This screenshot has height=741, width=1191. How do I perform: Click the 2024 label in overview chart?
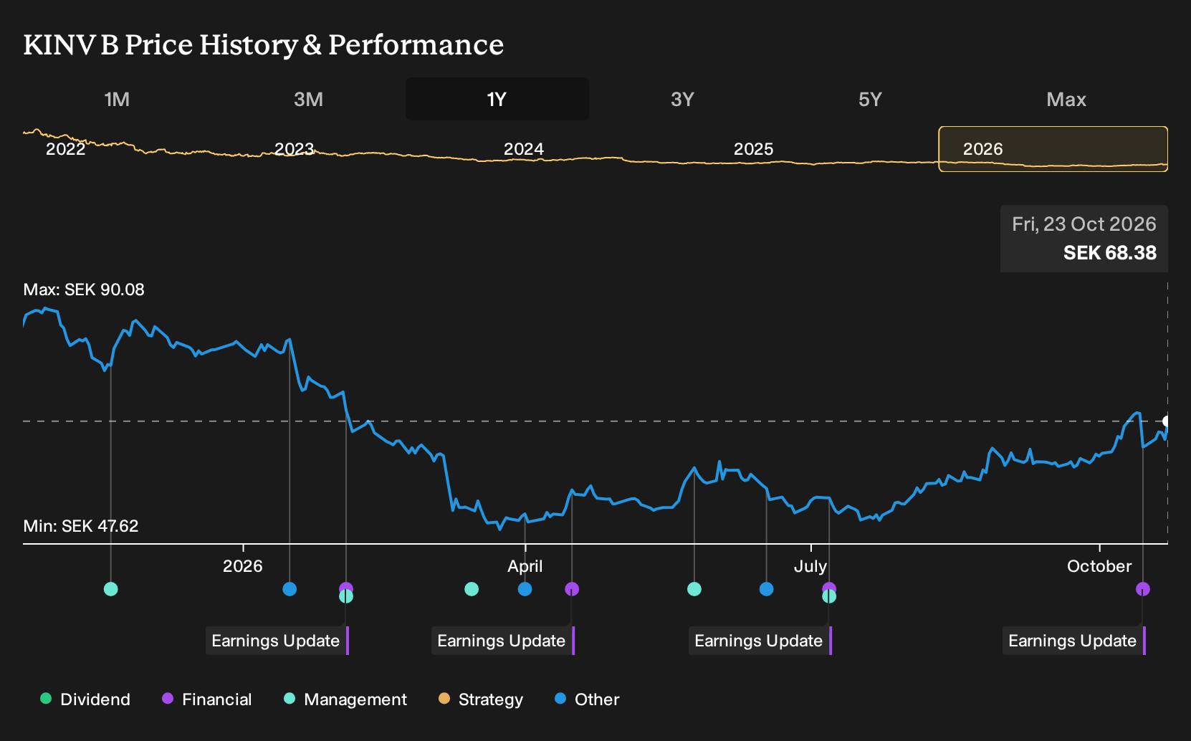[x=524, y=149]
